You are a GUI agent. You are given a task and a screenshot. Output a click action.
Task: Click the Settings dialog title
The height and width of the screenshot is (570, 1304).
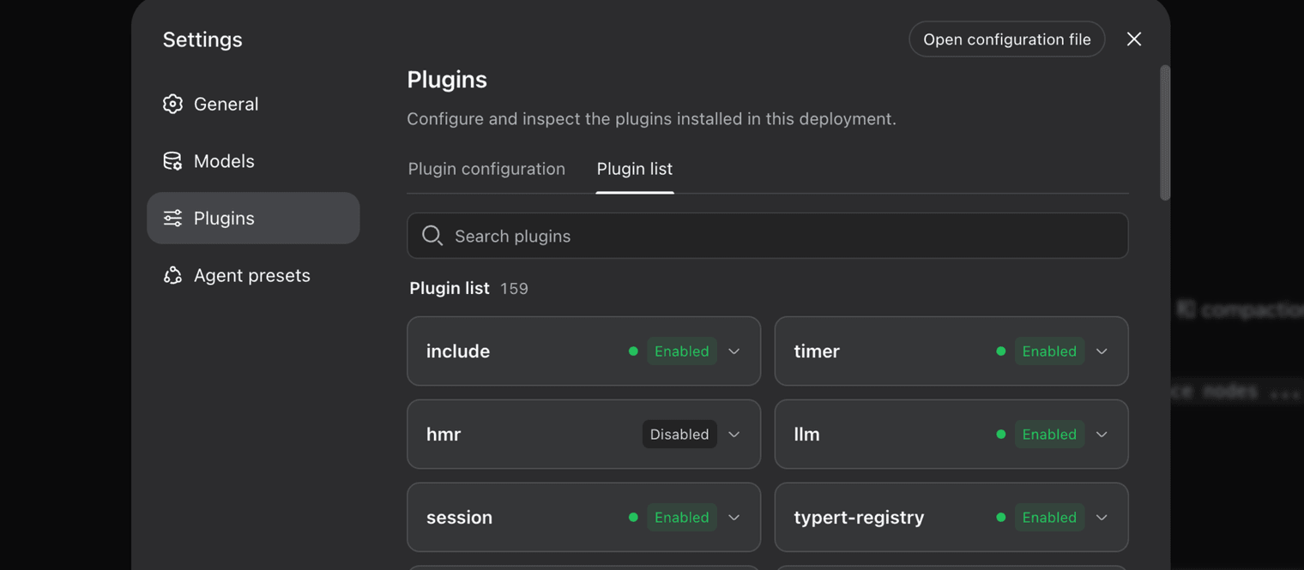pos(202,39)
